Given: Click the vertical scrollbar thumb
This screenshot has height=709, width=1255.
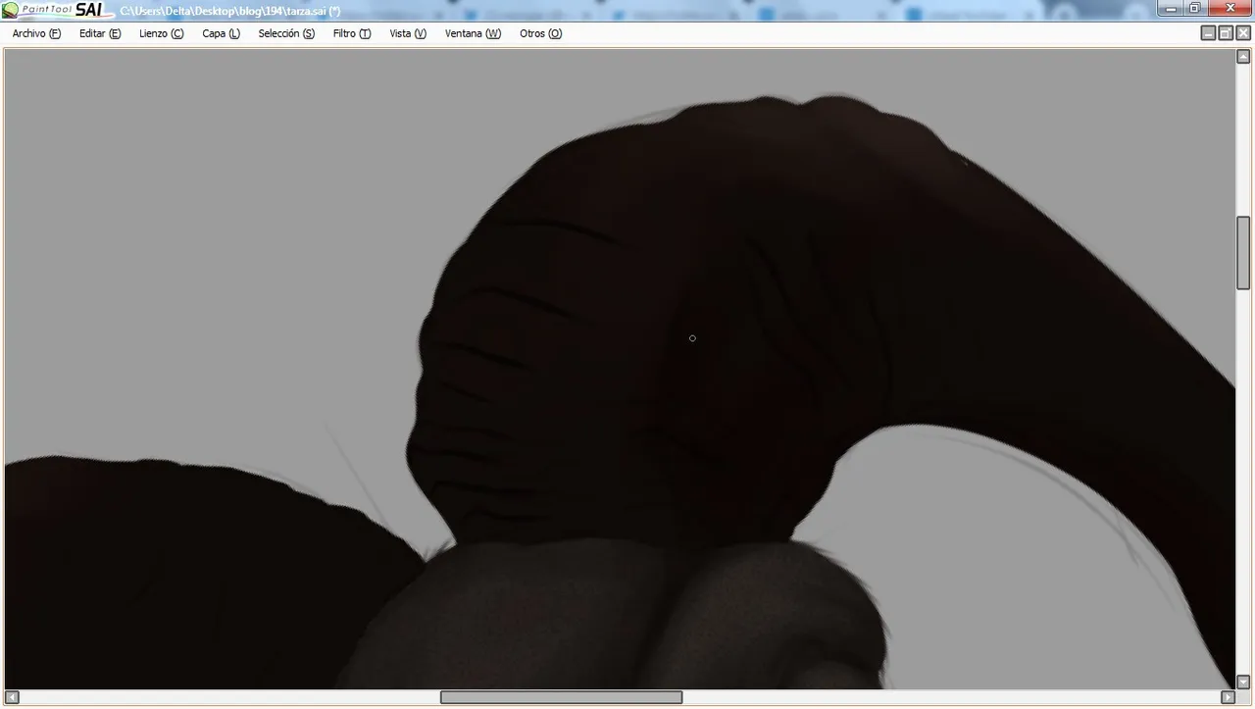Looking at the screenshot, I should tap(1243, 253).
